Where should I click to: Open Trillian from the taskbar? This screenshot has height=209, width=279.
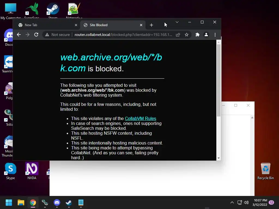(45, 202)
